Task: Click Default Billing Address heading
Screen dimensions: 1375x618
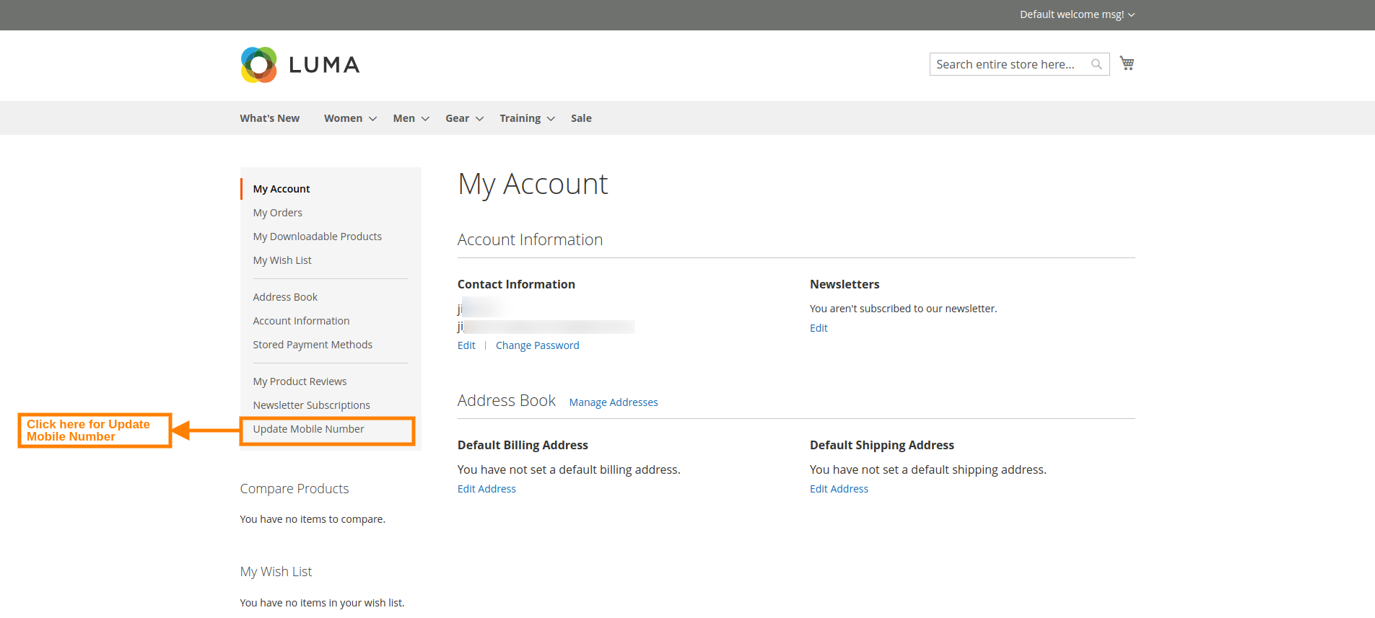Action: 523,445
